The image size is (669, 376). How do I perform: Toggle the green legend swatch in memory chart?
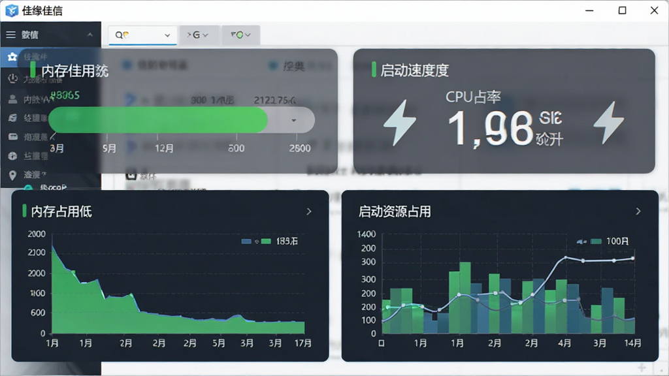pyautogui.click(x=266, y=242)
